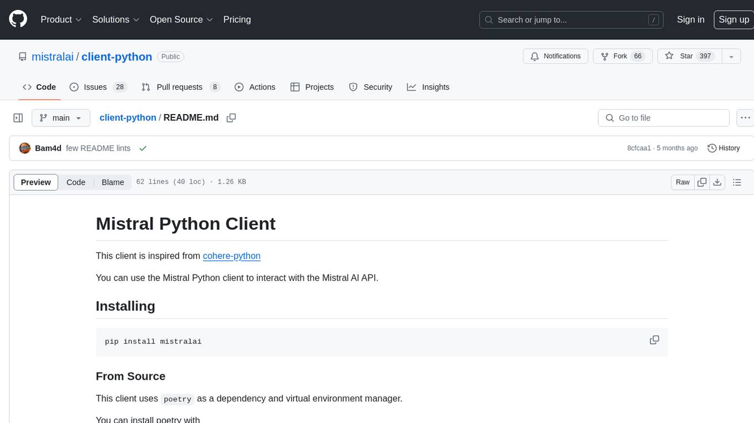
Task: View file History
Action: (x=724, y=148)
